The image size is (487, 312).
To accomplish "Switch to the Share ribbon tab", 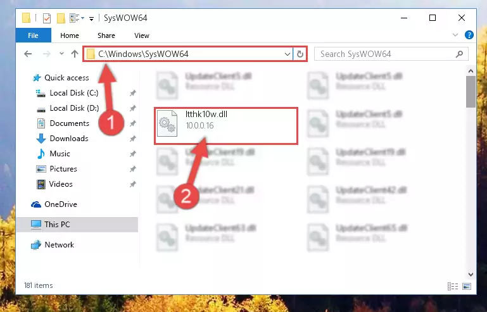I will tap(106, 35).
